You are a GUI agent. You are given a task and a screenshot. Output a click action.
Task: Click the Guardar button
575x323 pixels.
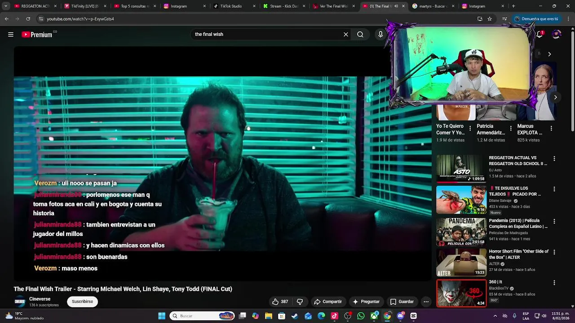[x=402, y=301]
